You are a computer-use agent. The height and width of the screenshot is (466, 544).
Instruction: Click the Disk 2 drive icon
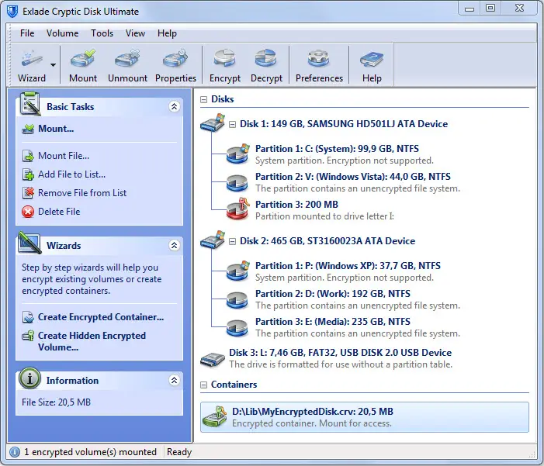click(213, 240)
